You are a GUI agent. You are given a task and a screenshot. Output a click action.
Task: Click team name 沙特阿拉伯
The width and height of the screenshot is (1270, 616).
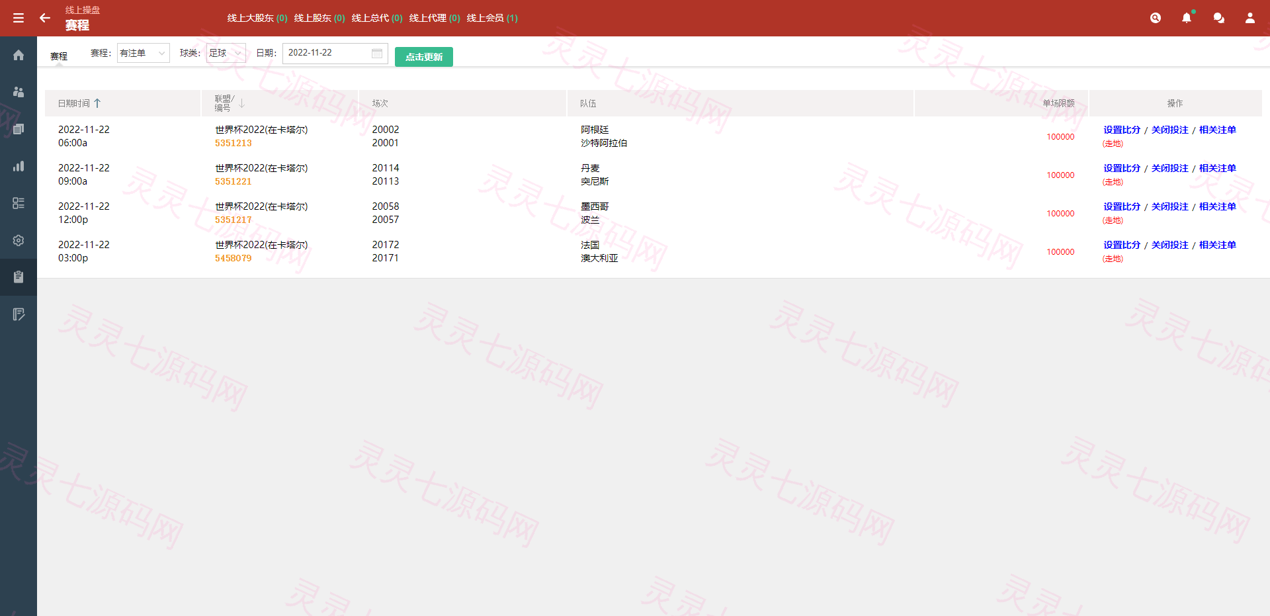click(604, 143)
